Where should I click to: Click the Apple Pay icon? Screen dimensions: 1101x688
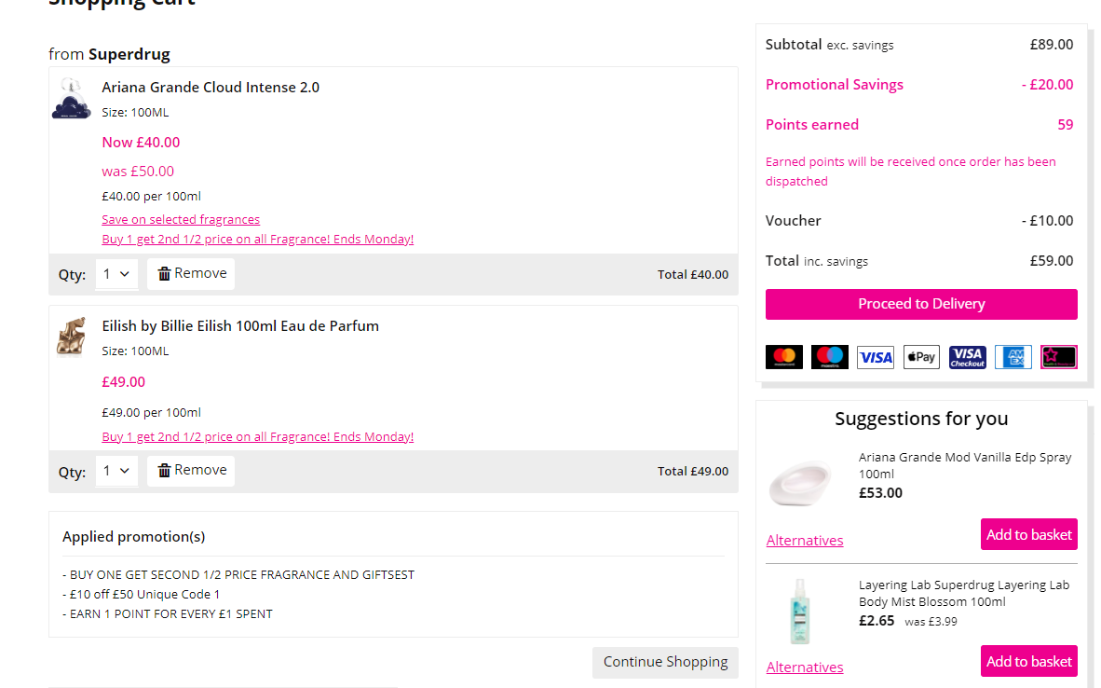[x=921, y=357]
